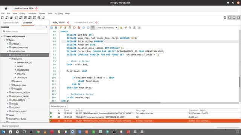
Task: Reconnect to DBMS icon
Action: click(x=44, y=18)
